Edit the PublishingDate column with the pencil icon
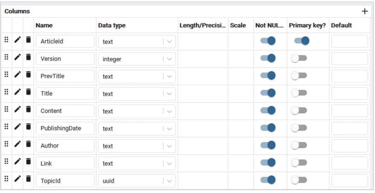This screenshot has width=375, height=193. point(18,127)
